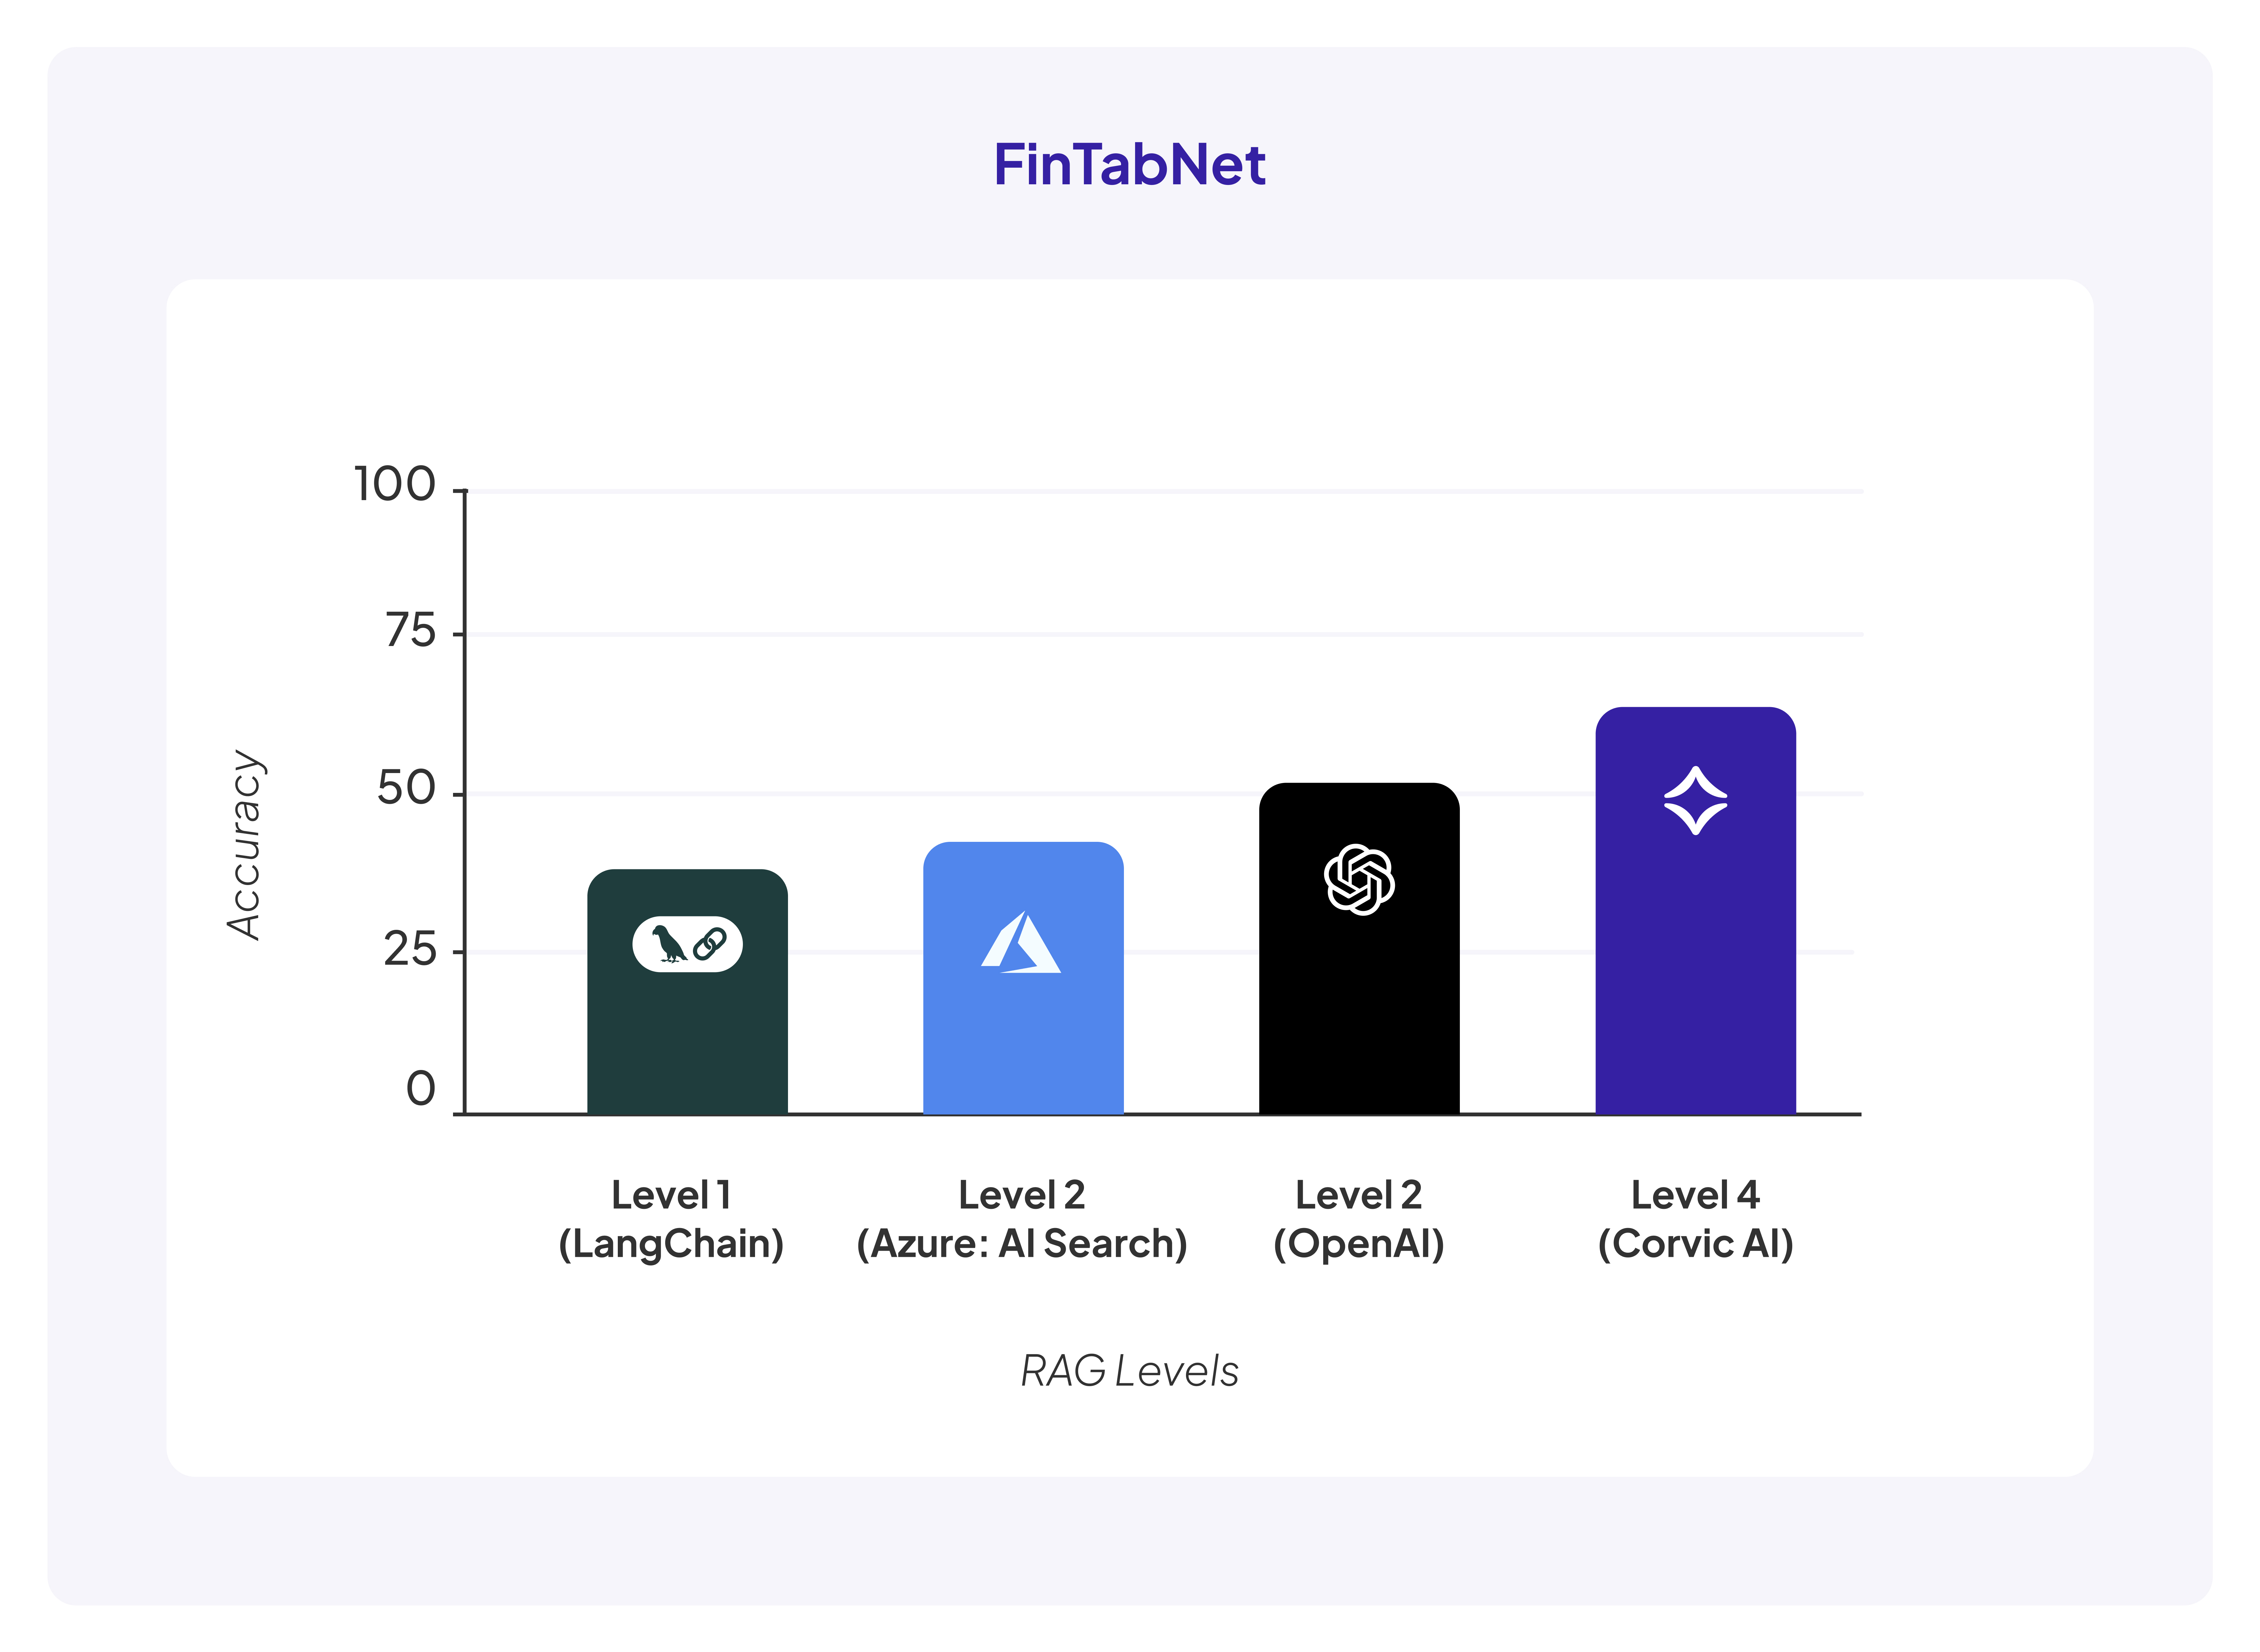Select the OpenAI knot logo
2260x1652 pixels.
(x=1359, y=879)
